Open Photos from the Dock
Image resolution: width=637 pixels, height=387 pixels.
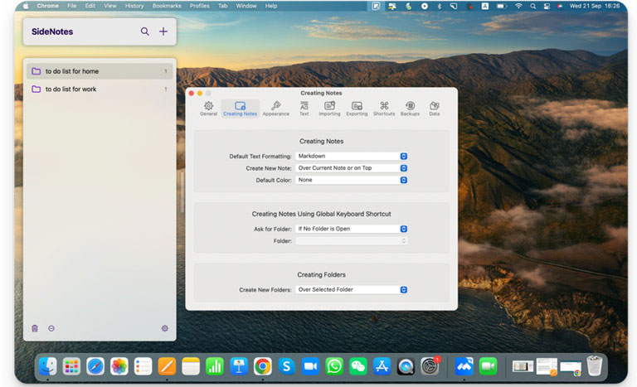pyautogui.click(x=119, y=366)
